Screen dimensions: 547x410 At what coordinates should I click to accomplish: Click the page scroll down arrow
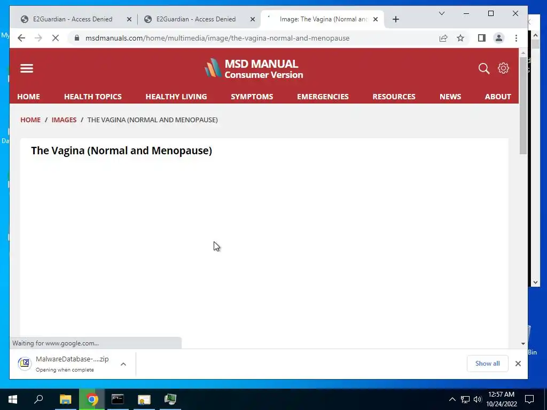point(523,343)
